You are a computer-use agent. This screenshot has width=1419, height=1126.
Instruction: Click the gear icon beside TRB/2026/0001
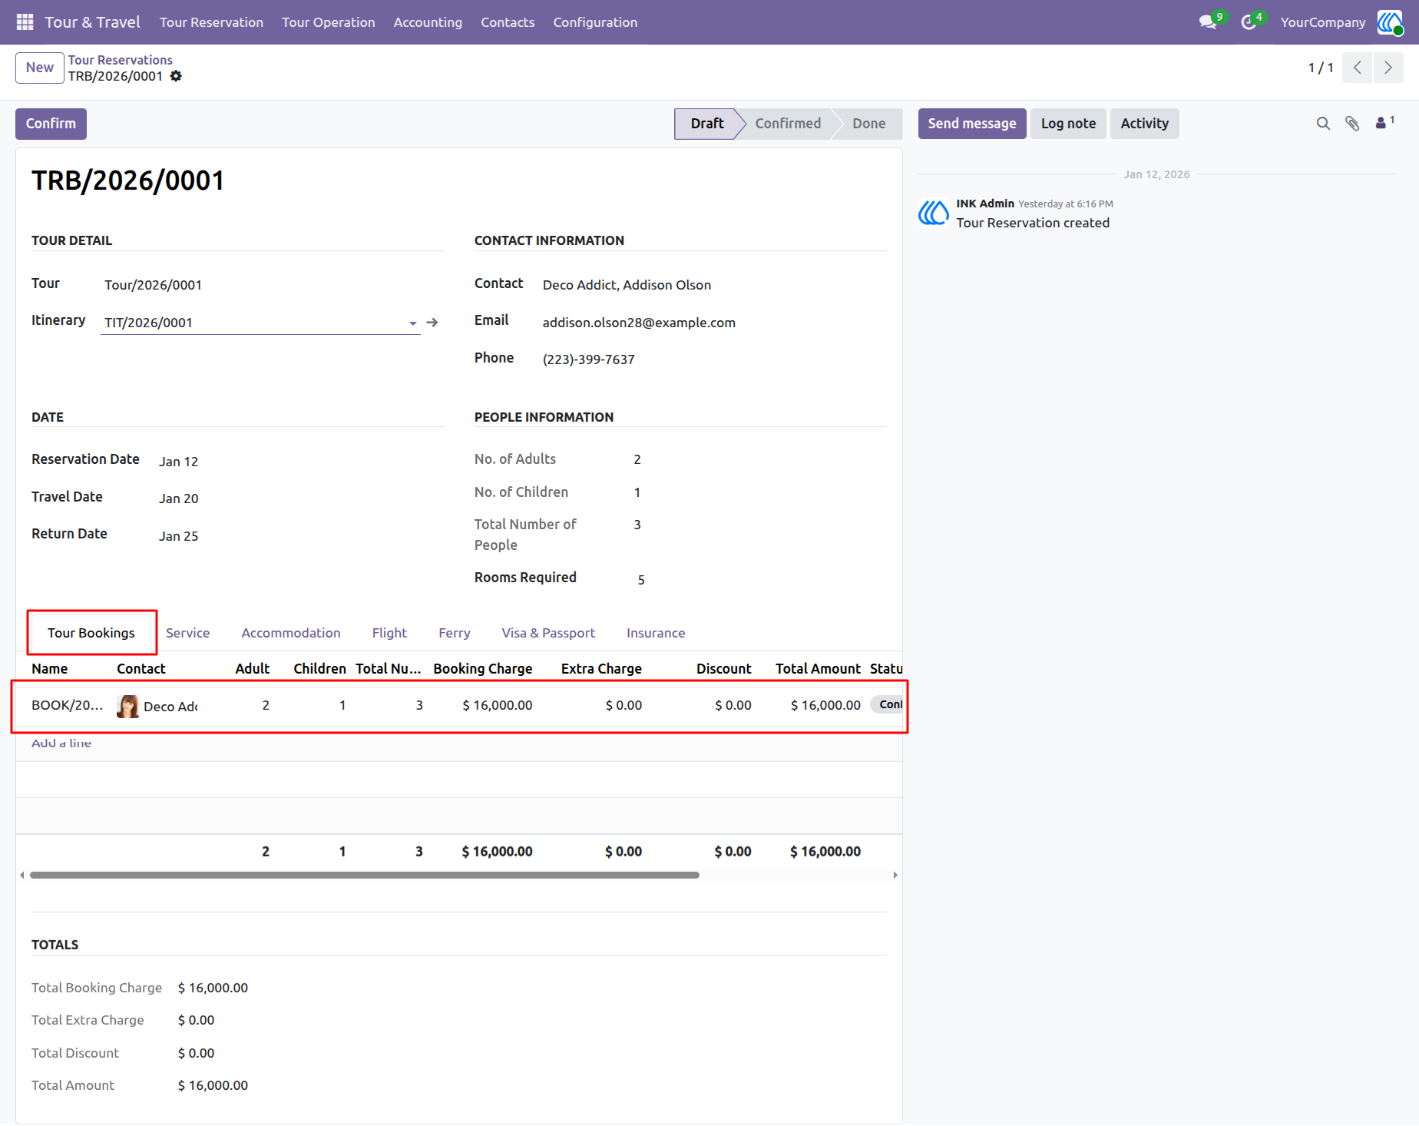[176, 76]
